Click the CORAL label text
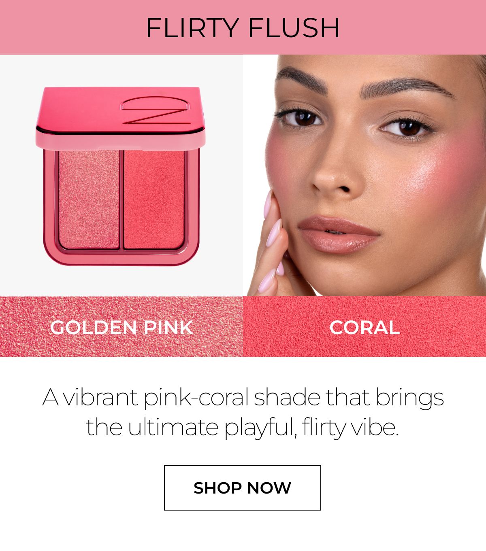Viewport: 486px width, 551px height. click(364, 327)
